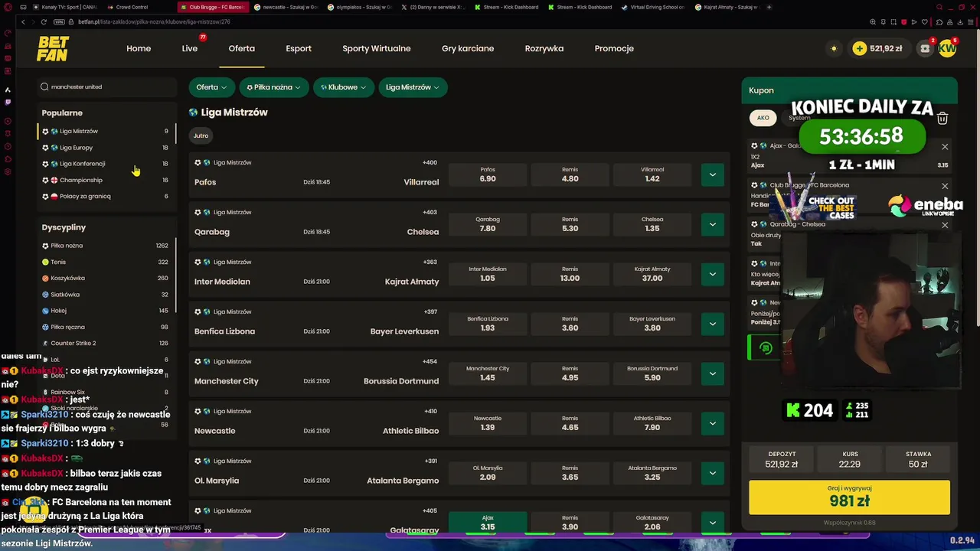Toggle Manchester City odds 1.45

click(488, 373)
